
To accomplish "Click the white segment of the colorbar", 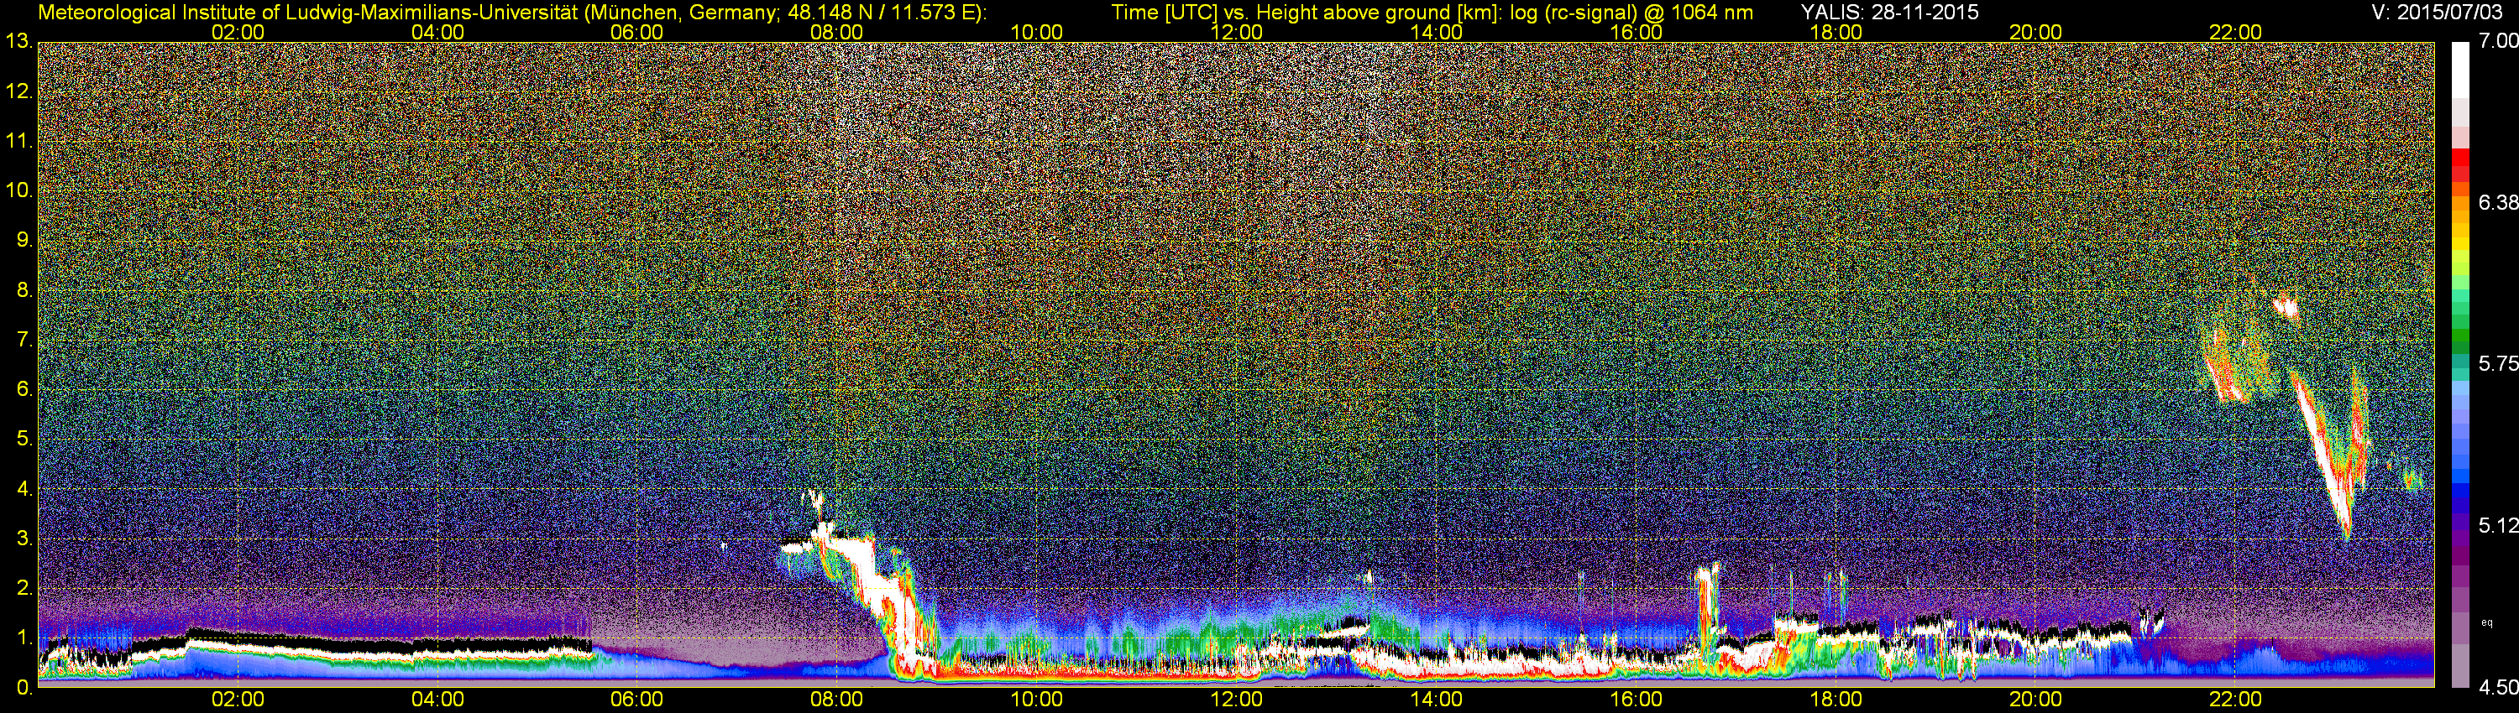I will click(x=2460, y=69).
